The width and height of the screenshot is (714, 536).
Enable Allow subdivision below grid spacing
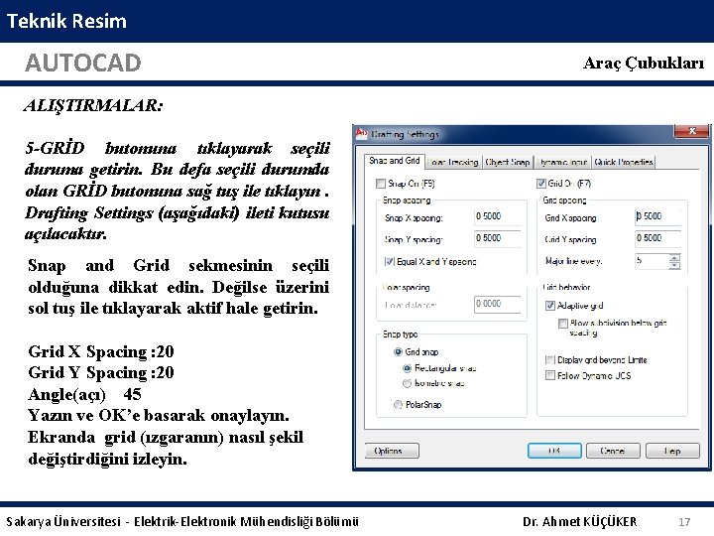[563, 324]
